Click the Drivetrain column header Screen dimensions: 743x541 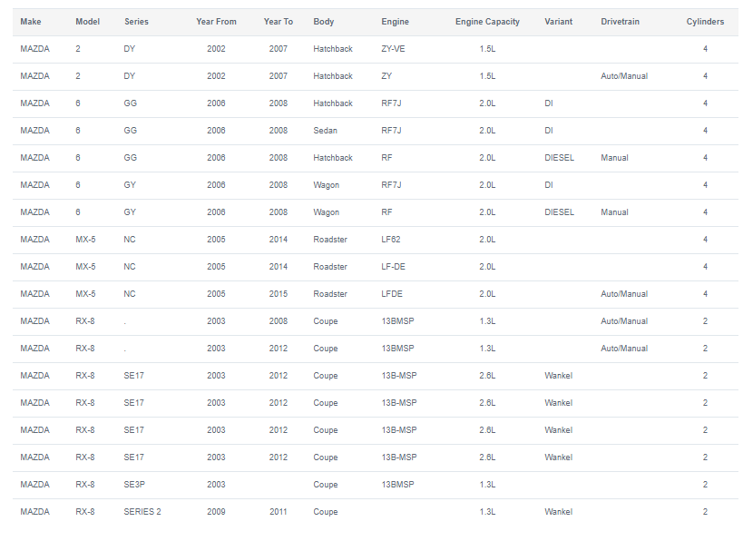coord(620,22)
